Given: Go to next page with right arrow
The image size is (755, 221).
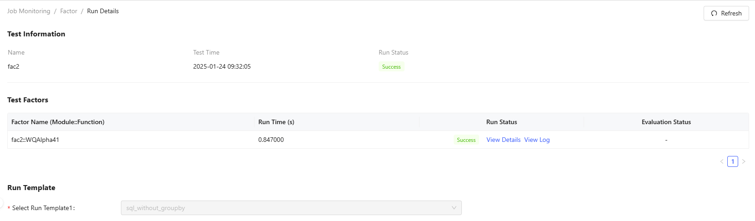Looking at the screenshot, I should pyautogui.click(x=744, y=161).
